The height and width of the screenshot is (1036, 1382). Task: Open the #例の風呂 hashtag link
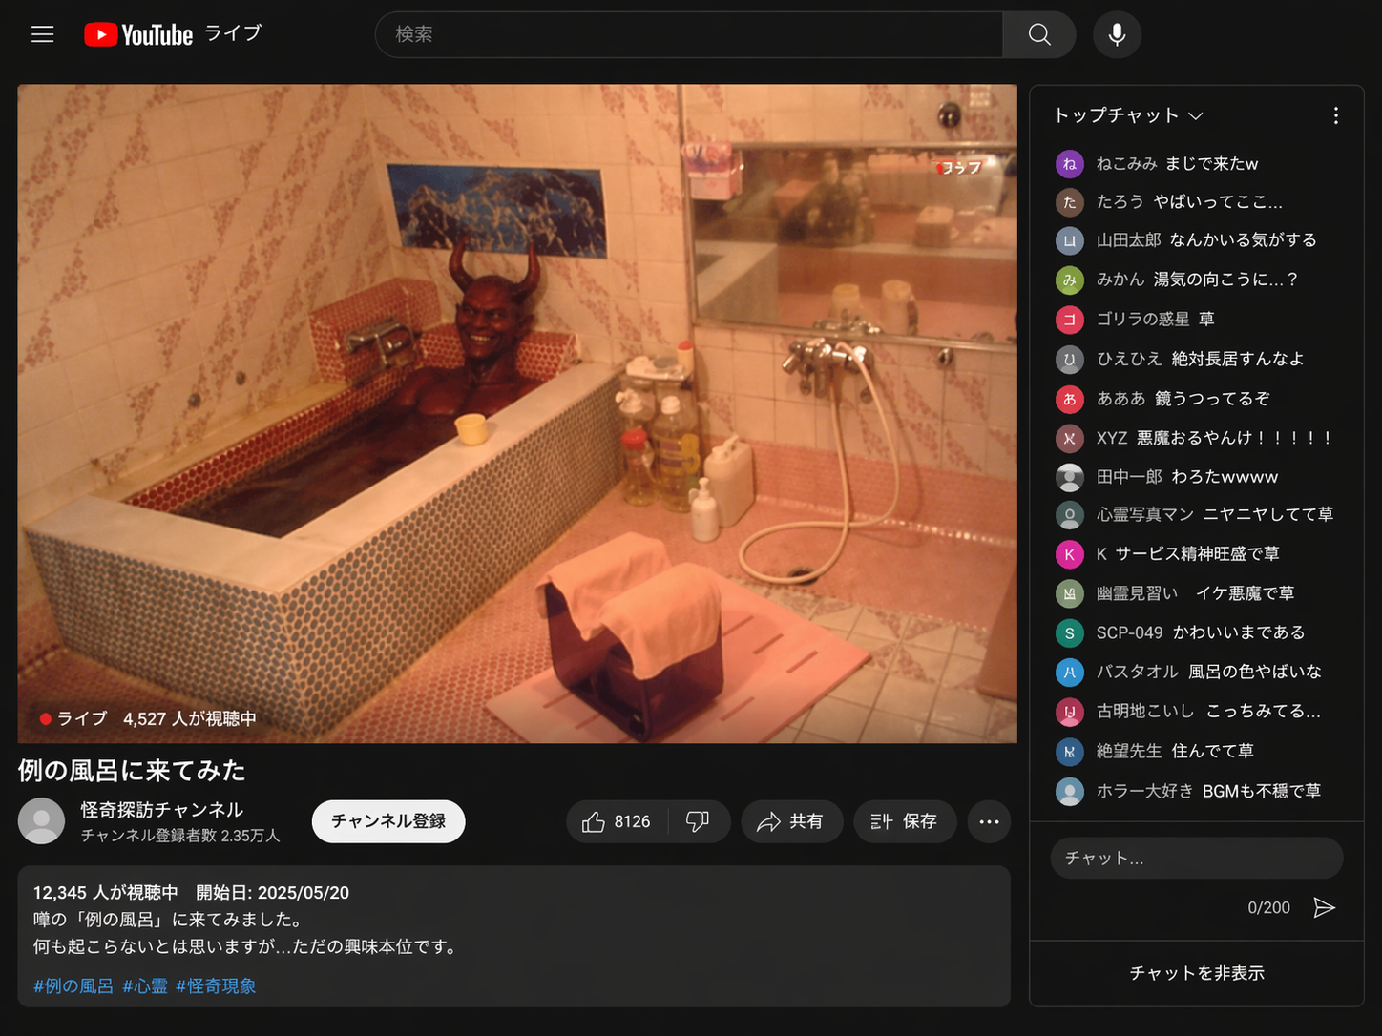[73, 986]
